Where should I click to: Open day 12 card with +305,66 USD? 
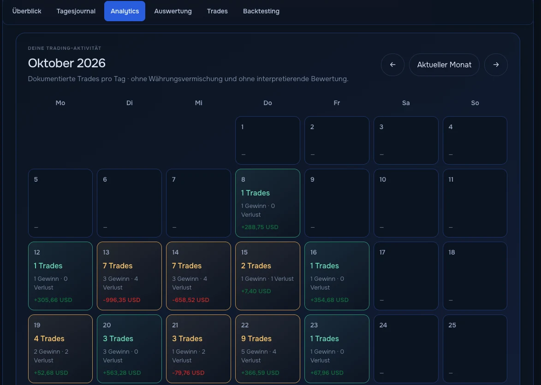point(60,276)
